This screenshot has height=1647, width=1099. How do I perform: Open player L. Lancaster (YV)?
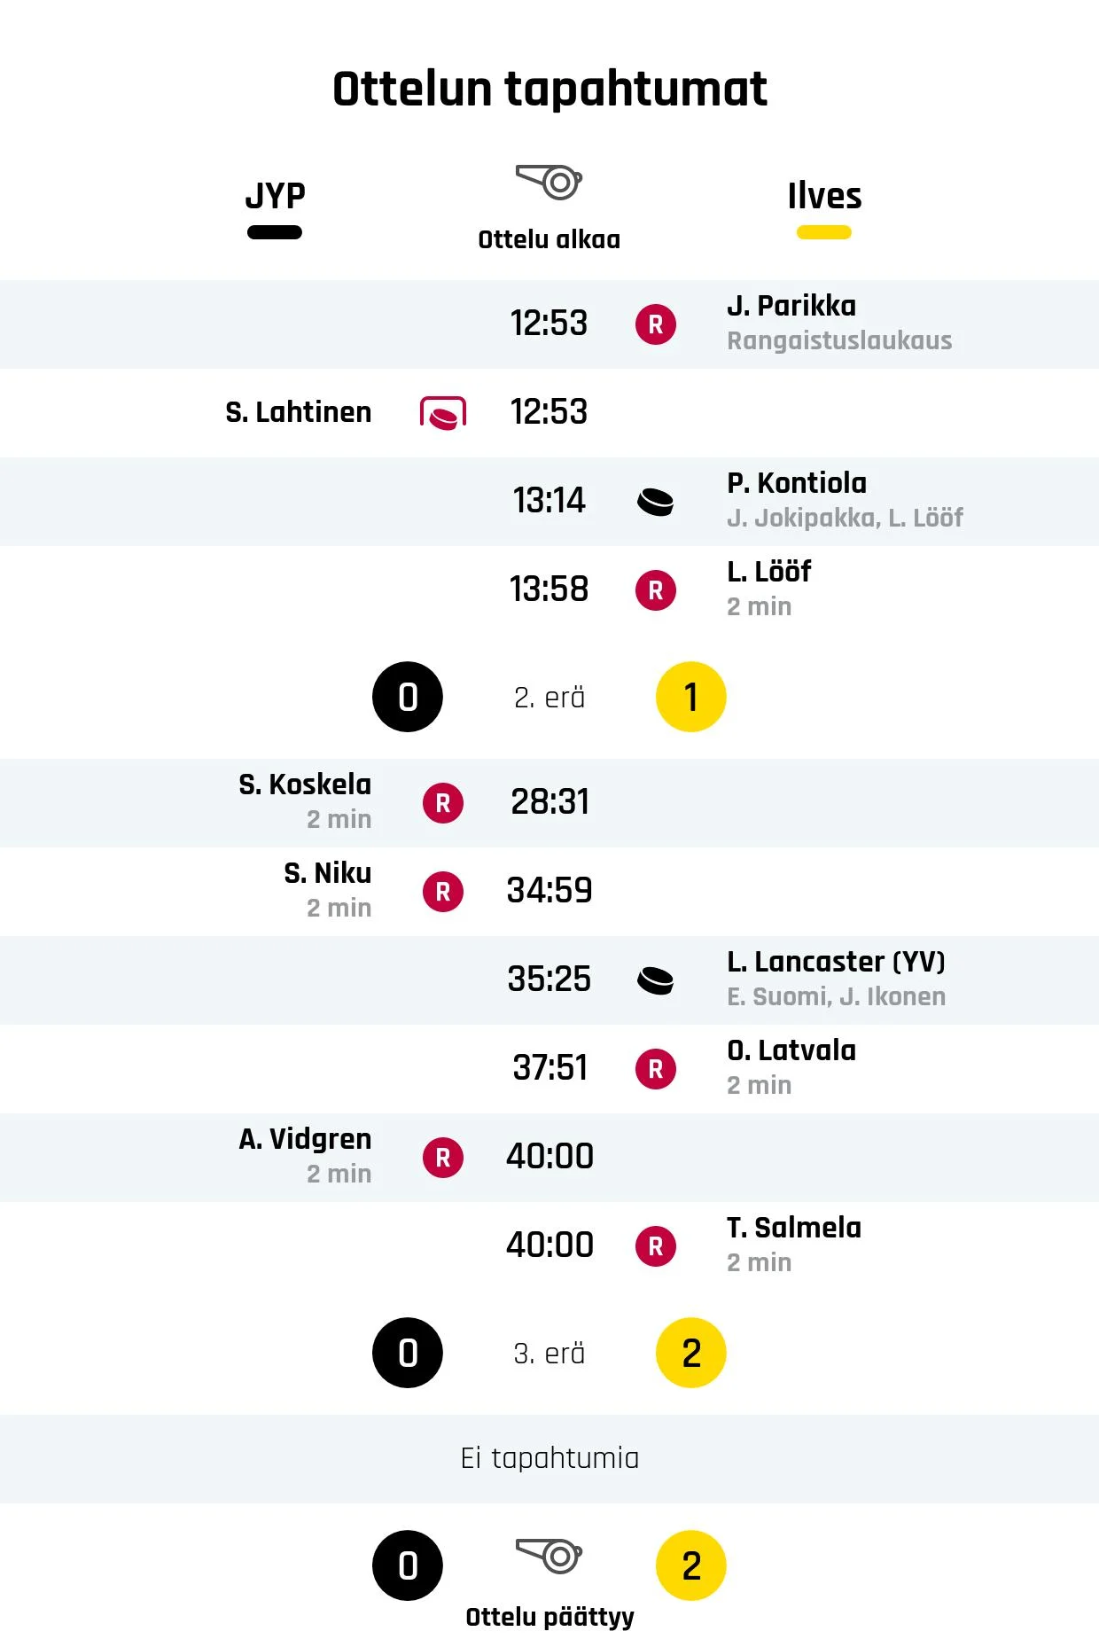(836, 962)
